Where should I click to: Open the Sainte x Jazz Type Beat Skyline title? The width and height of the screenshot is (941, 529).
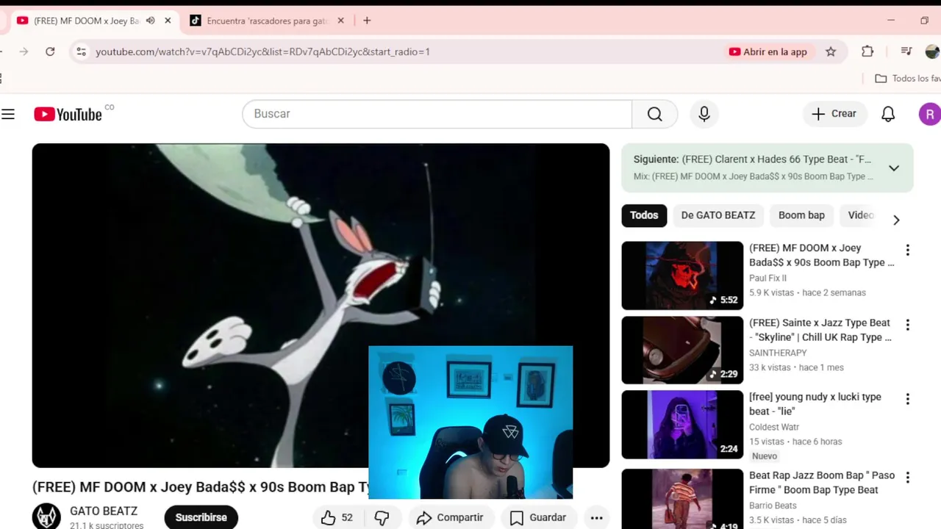pos(820,330)
